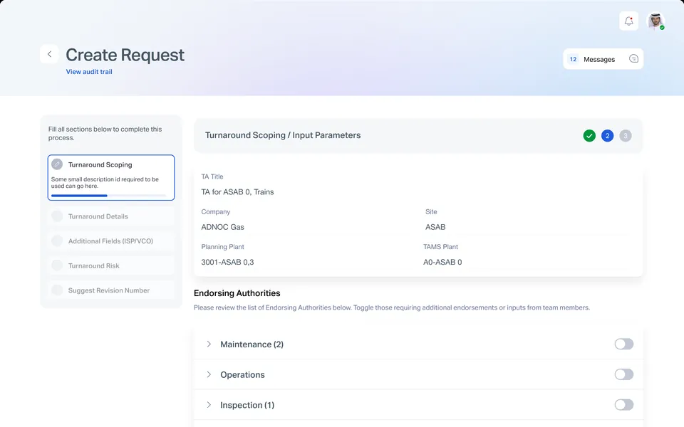Click TAMS Plant value A0-ASAB 0
684x427 pixels.
442,263
